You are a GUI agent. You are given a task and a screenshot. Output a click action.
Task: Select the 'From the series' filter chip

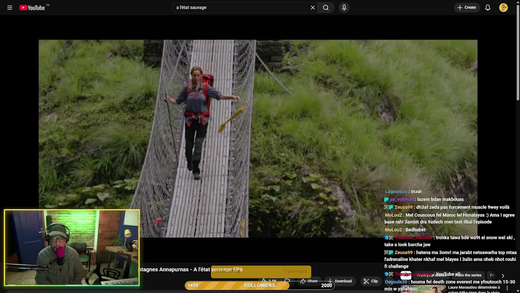coord(468,275)
